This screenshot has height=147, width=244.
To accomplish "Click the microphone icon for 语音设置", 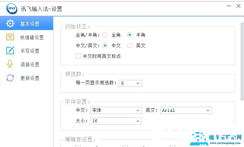I will click(10, 64).
